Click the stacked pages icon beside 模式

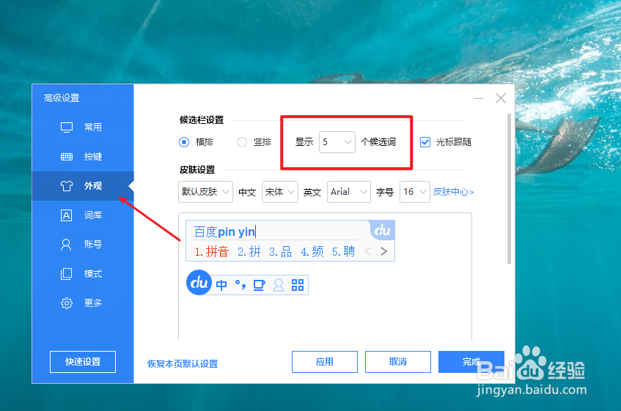[66, 274]
